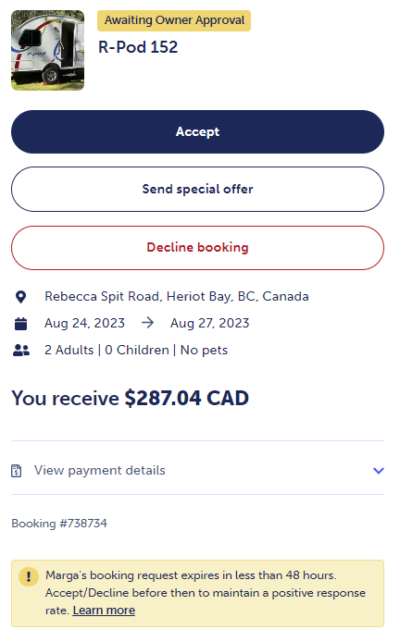
Task: Click the calendar dates icon
Action: (20, 324)
